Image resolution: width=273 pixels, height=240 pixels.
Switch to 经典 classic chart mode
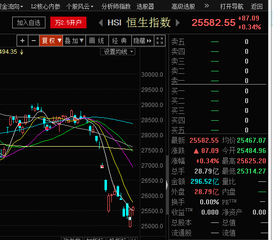[120, 41]
